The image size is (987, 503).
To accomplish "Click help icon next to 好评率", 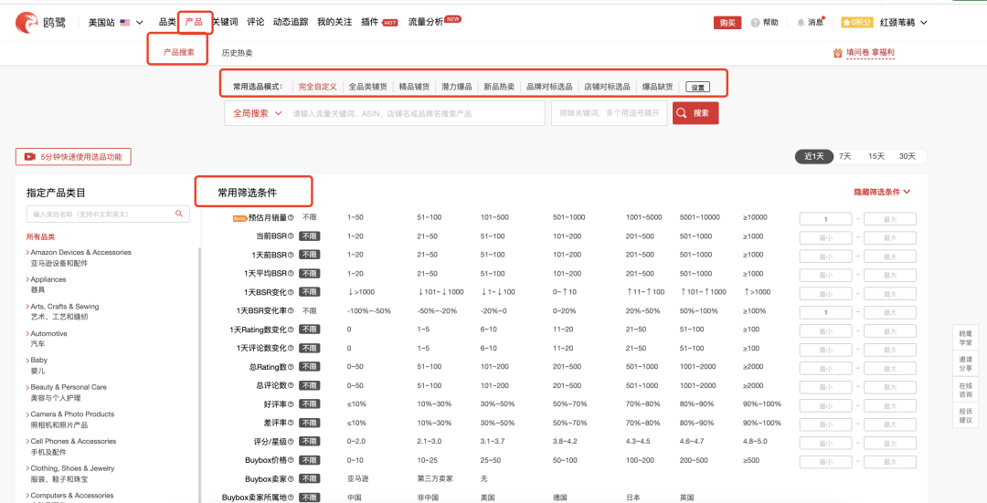I will [x=291, y=404].
